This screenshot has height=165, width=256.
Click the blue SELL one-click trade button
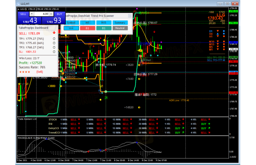click(x=23, y=14)
